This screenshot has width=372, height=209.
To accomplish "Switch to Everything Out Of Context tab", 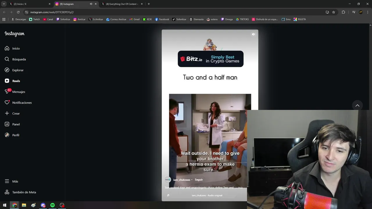I will tap(122, 4).
